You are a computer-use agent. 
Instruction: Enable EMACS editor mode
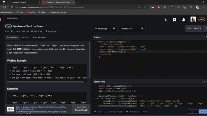pyautogui.click(x=197, y=28)
